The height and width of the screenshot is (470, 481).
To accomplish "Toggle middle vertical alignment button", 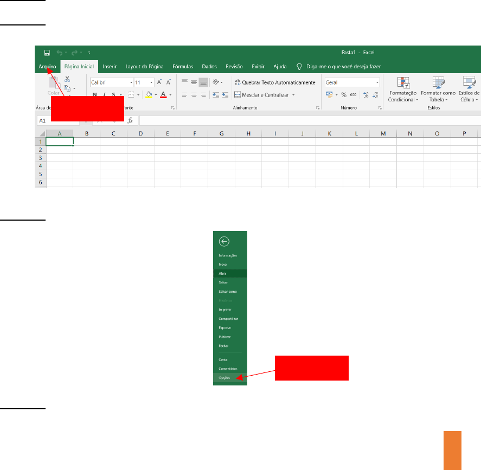I will 194,82.
